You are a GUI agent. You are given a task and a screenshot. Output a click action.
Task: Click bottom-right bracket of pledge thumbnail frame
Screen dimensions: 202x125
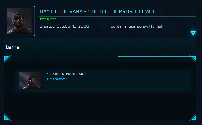click(x=34, y=35)
